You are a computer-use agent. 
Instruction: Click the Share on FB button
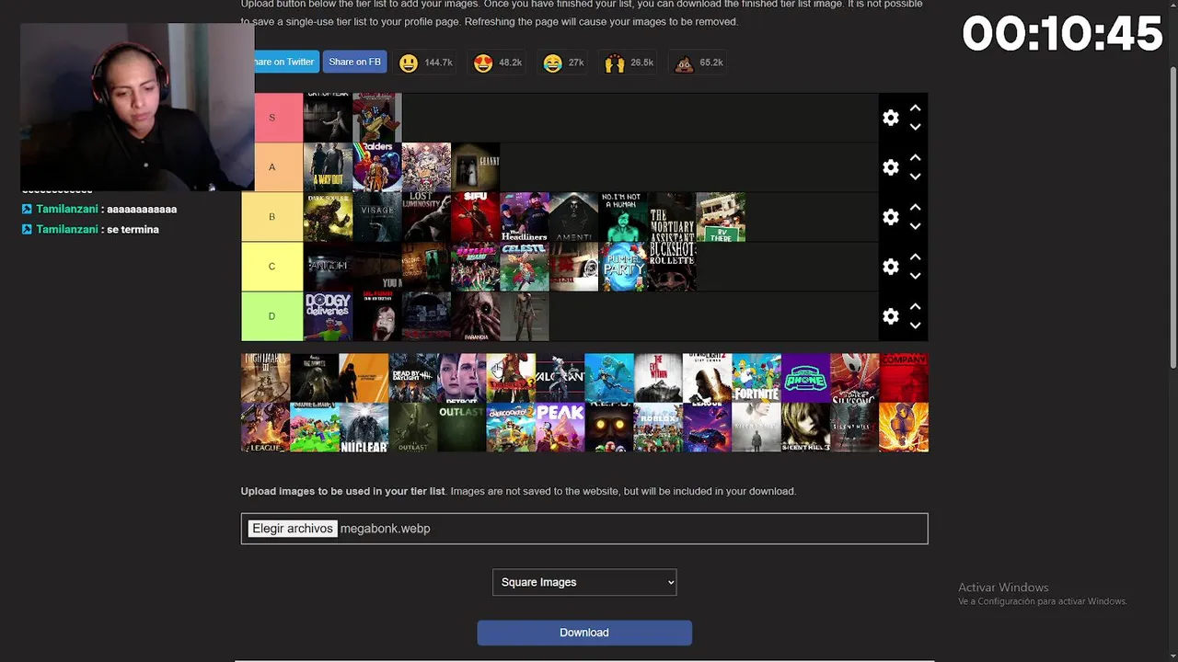354,62
